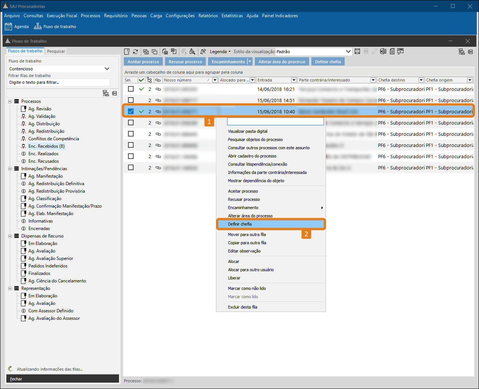Click Definir chefia toolbar button

[328, 62]
